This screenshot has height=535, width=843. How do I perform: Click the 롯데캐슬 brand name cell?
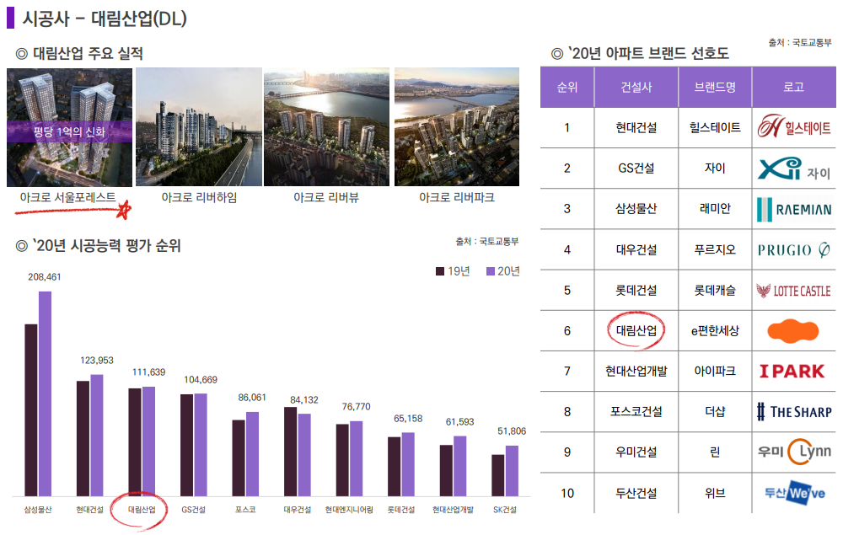tap(715, 291)
